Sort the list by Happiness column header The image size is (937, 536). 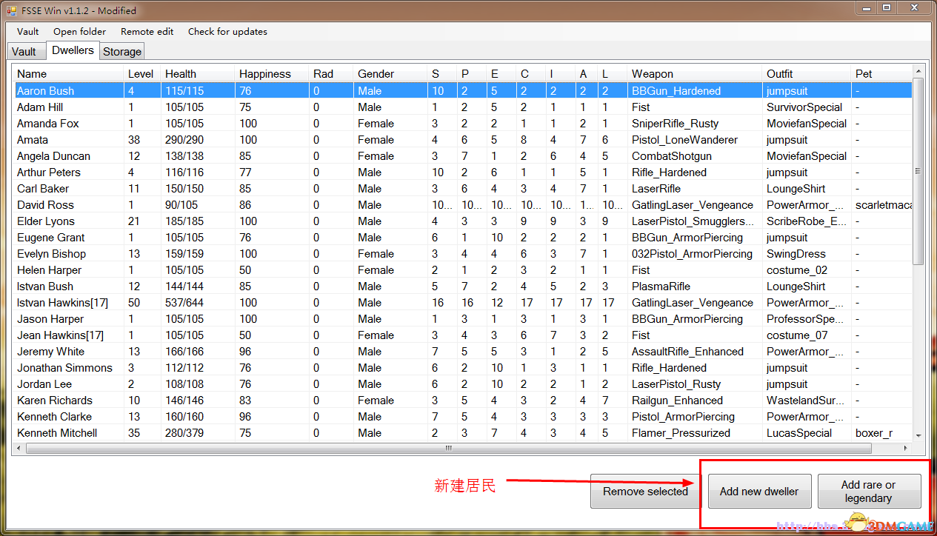(x=264, y=74)
